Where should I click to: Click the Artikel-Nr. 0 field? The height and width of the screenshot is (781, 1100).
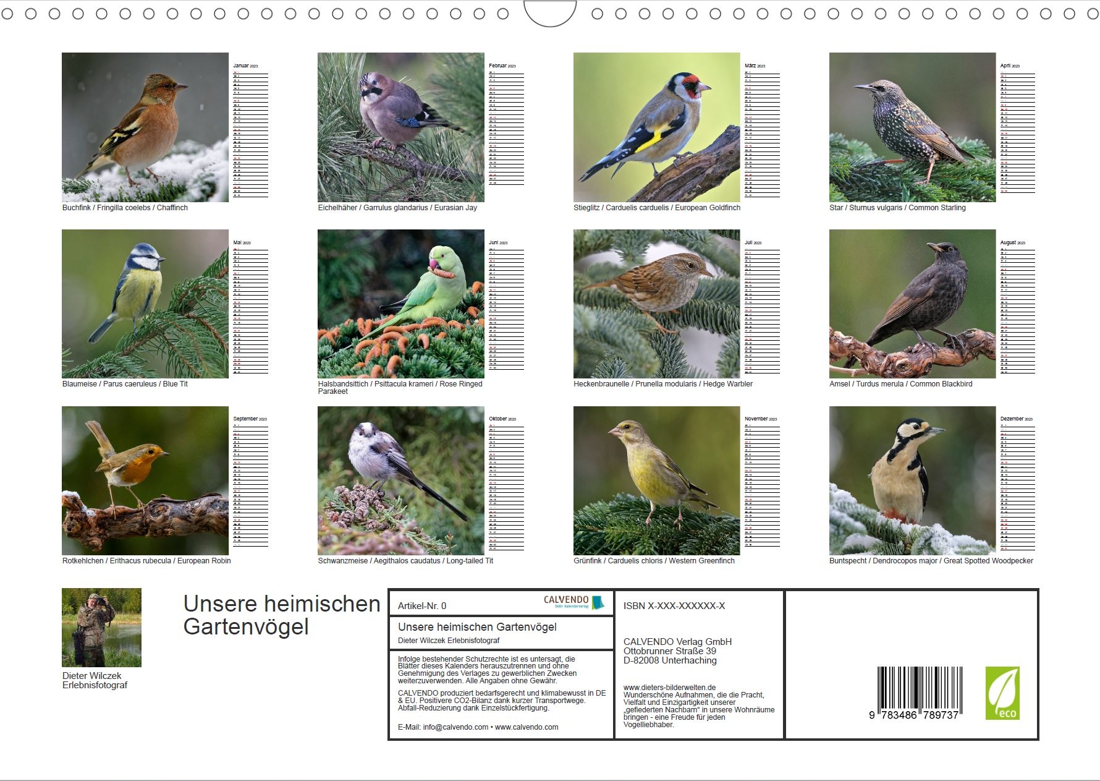(422, 606)
